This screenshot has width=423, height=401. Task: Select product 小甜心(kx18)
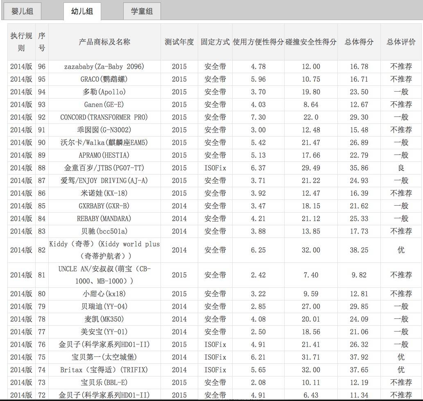[104, 293]
